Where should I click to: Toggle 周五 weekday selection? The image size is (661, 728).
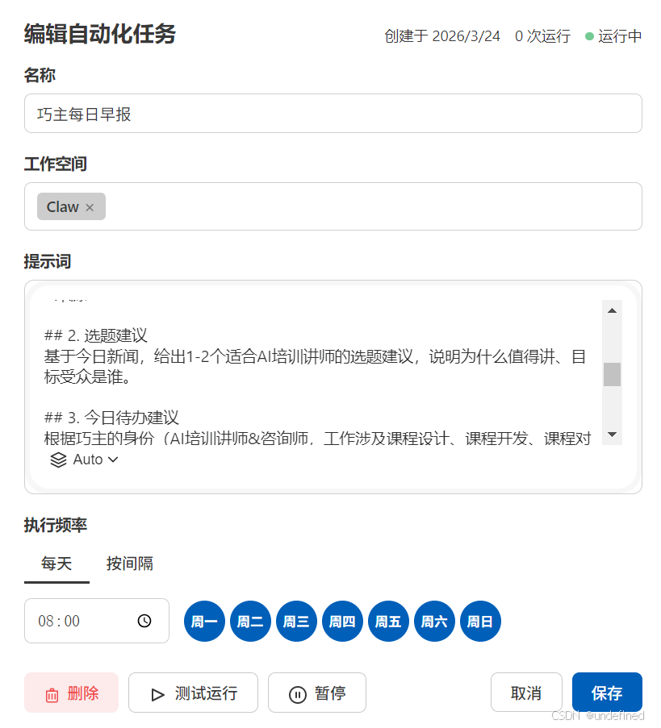pyautogui.click(x=388, y=622)
